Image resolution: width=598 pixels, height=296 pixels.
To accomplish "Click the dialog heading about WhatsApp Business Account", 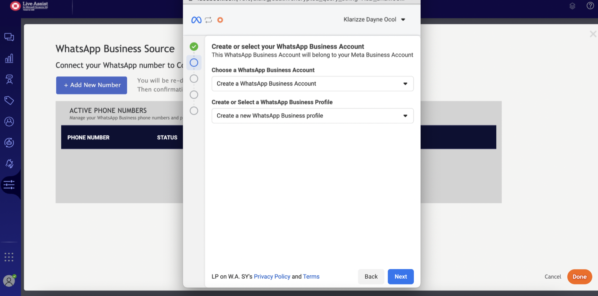I will click(x=288, y=47).
